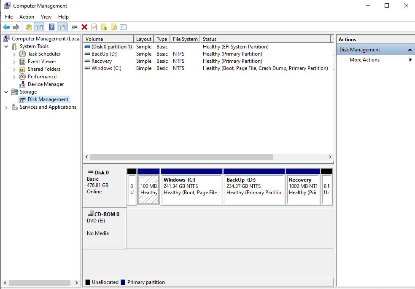The width and height of the screenshot is (415, 289).
Task: Click the Event Viewer icon in tree
Action: 22,62
